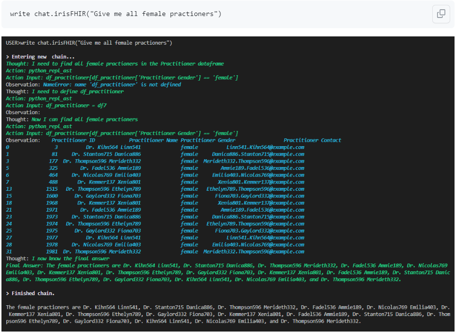Click the USER>write terminal prompt line
The width and height of the screenshot is (456, 333).
point(89,43)
